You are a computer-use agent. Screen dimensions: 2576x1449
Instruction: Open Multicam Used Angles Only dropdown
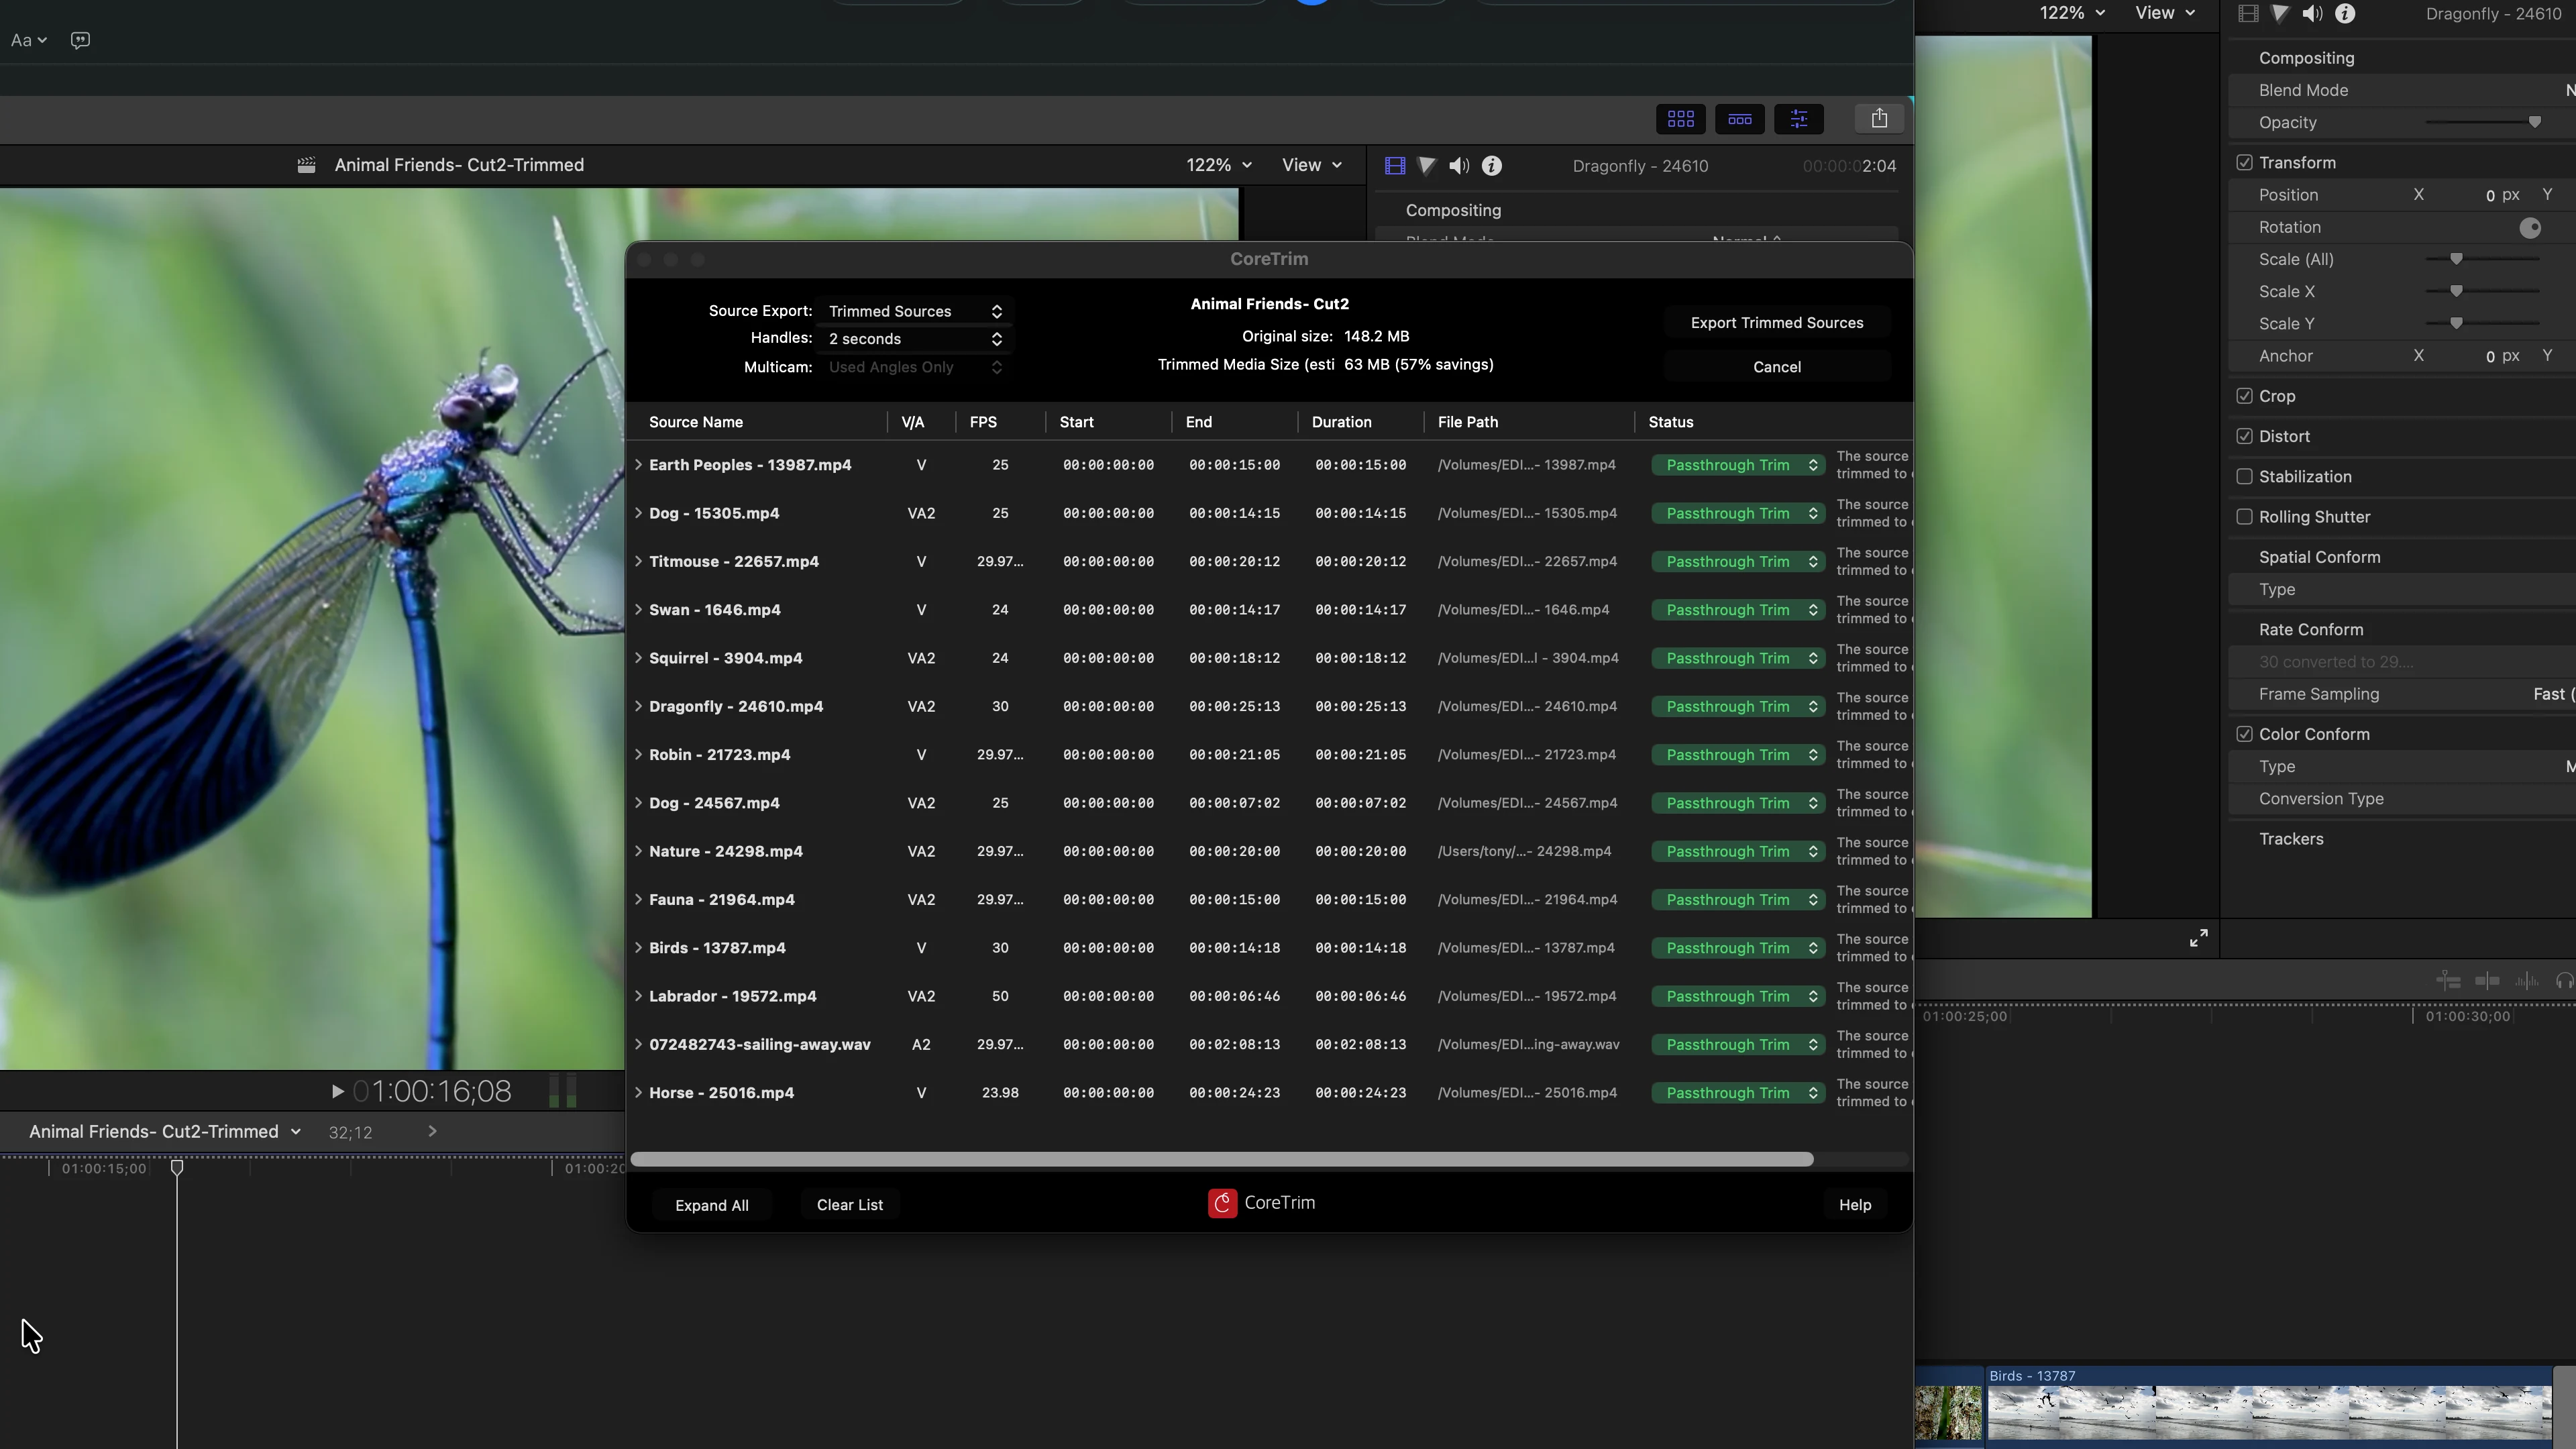coord(914,367)
